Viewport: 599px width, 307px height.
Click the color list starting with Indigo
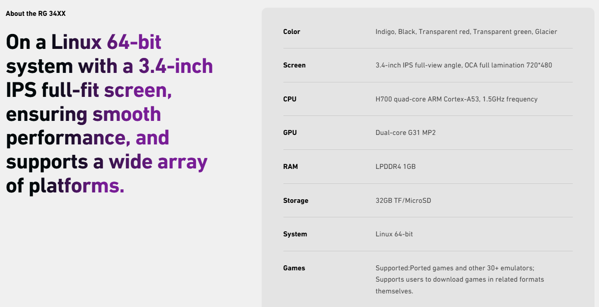466,32
